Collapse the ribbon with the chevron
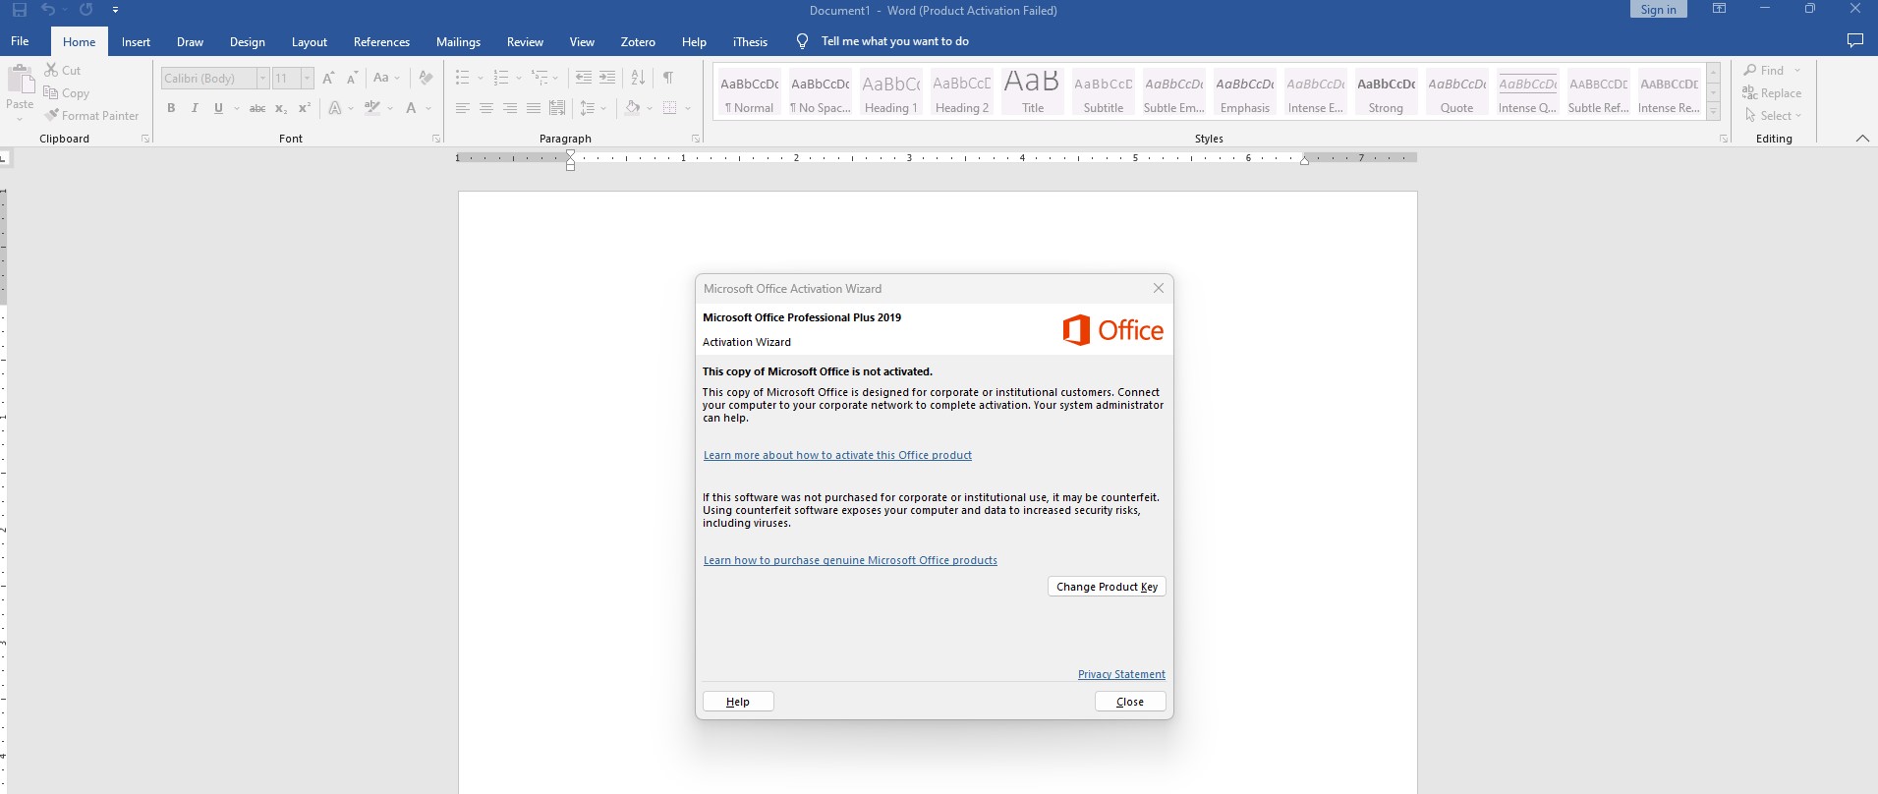Image resolution: width=1878 pixels, height=794 pixels. click(x=1862, y=139)
